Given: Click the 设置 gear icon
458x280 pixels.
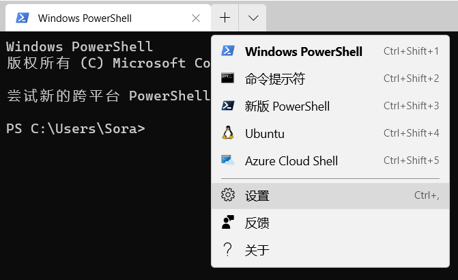Looking at the screenshot, I should pos(228,196).
